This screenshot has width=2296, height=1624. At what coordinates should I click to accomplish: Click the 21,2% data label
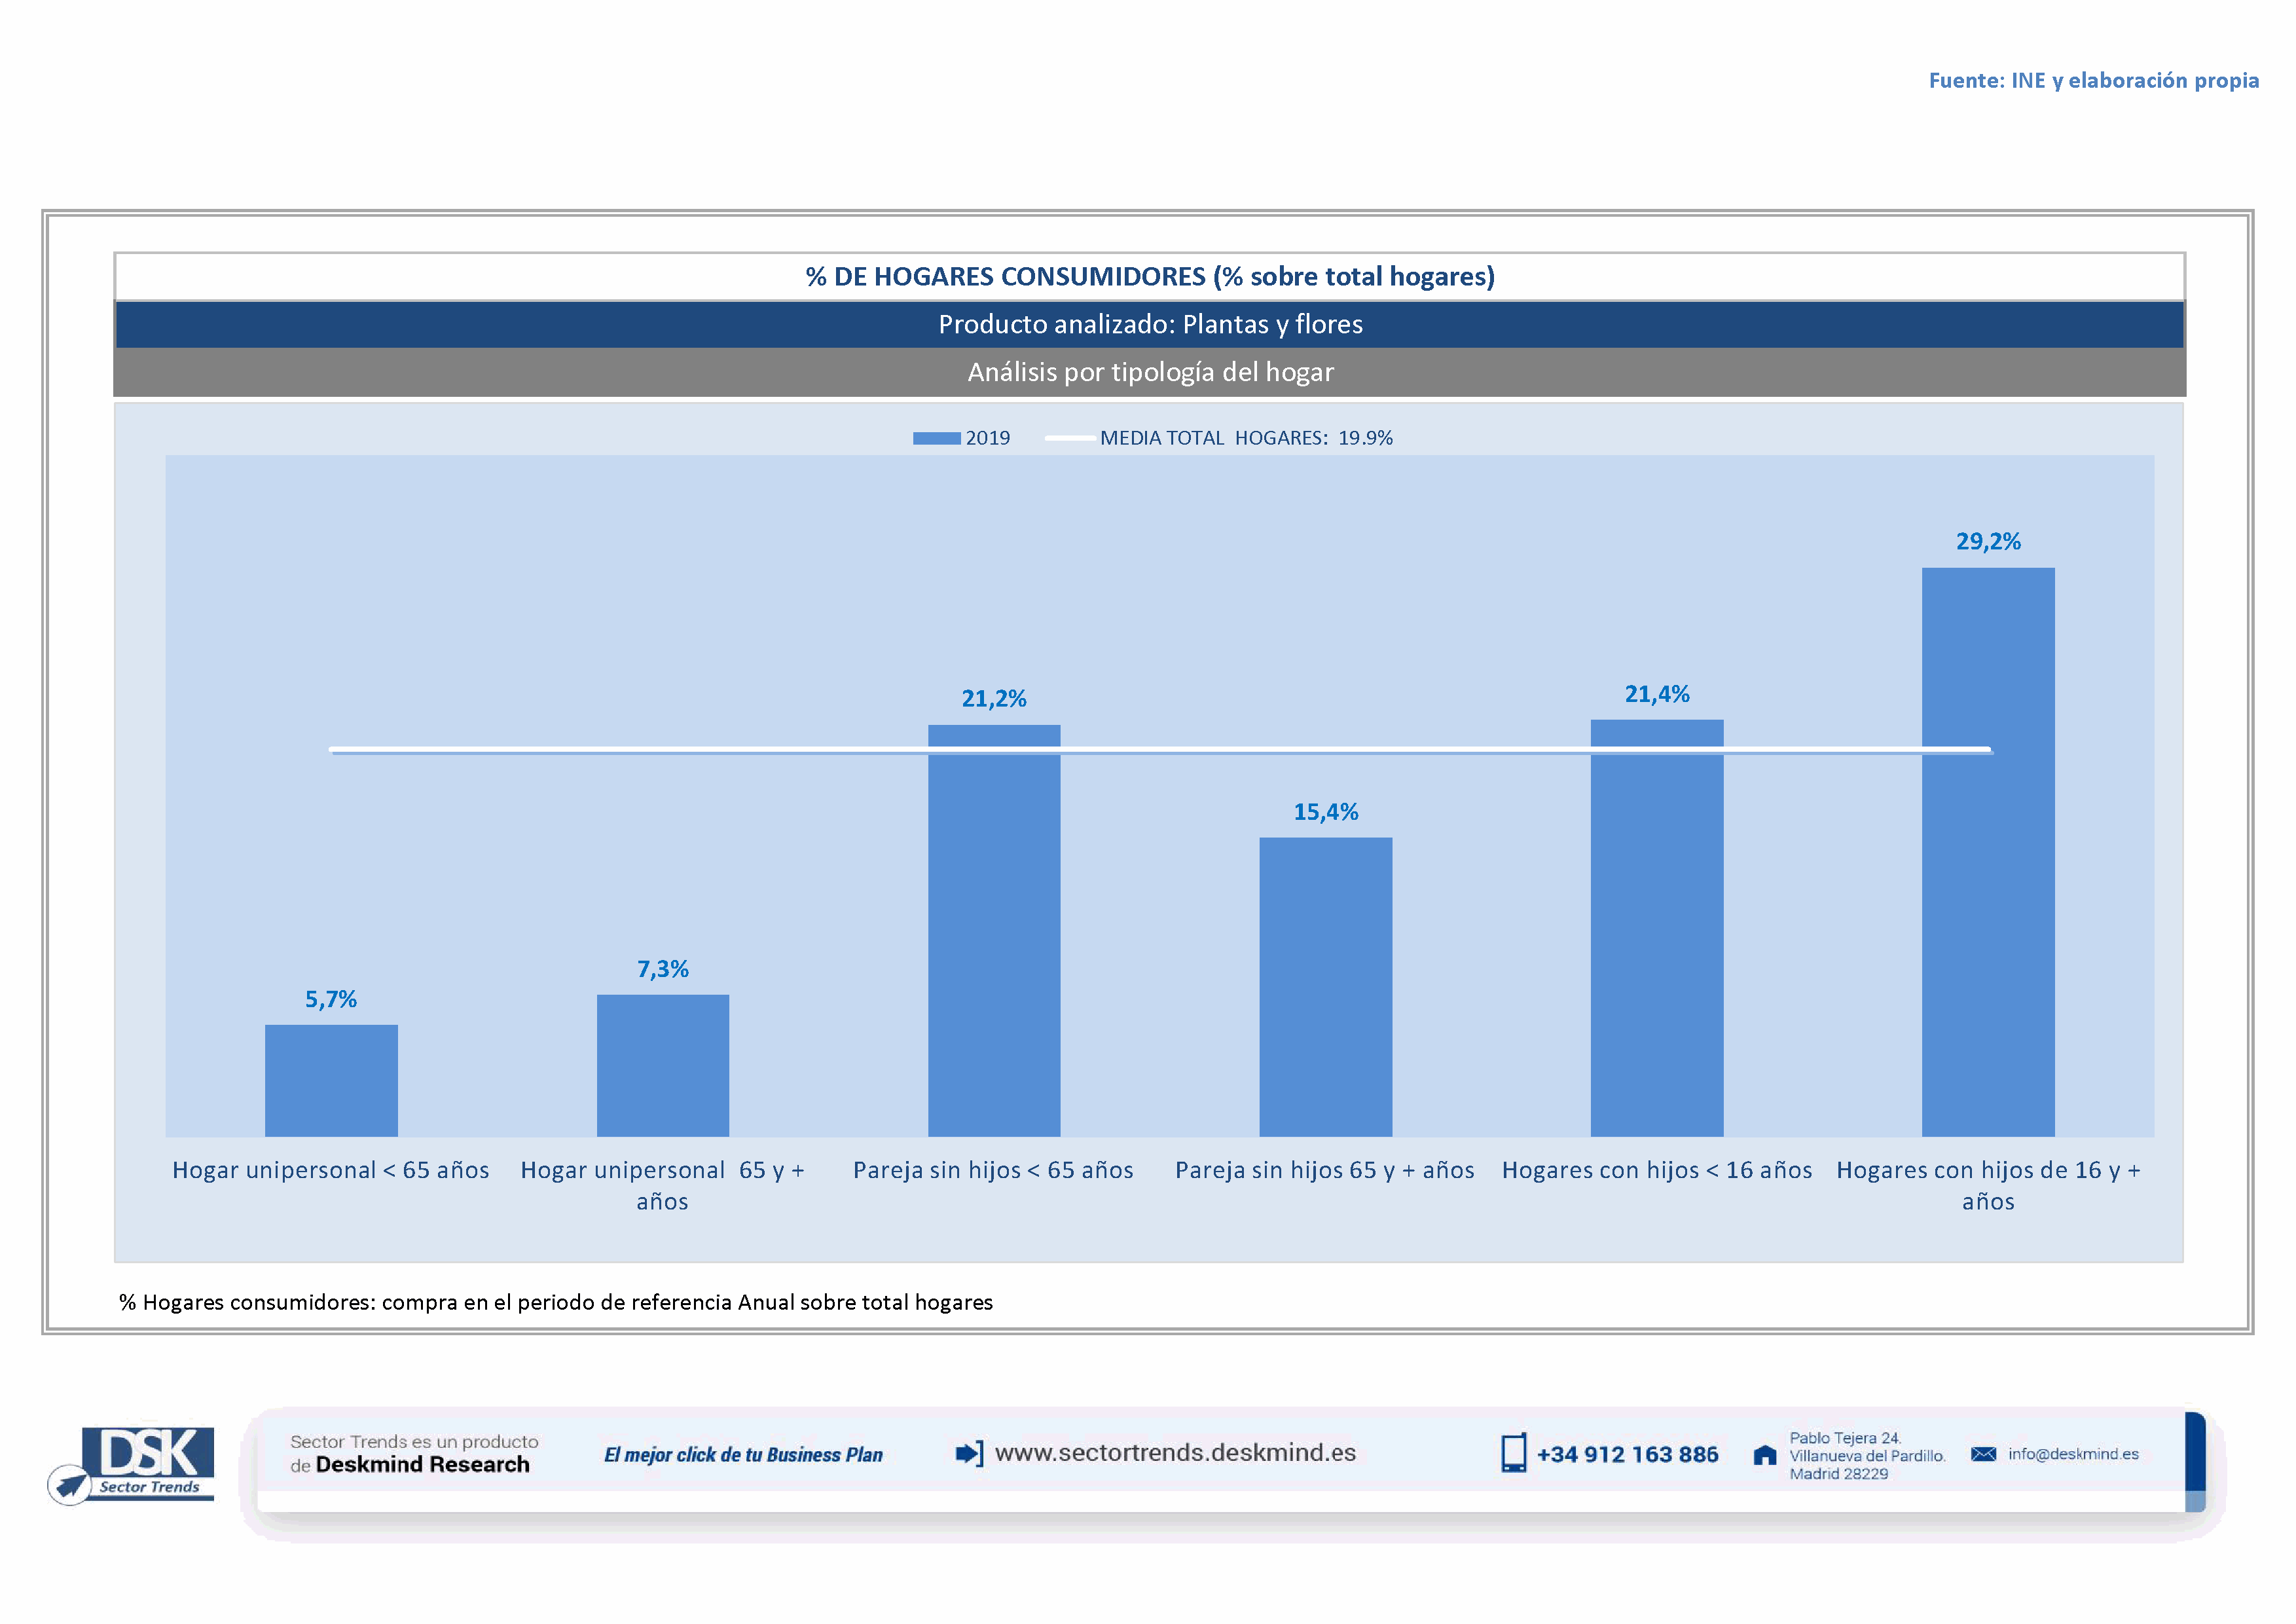coord(993,699)
